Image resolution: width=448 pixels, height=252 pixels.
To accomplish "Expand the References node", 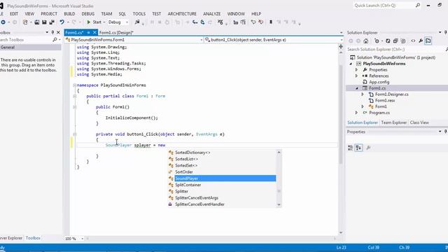I will point(356,76).
